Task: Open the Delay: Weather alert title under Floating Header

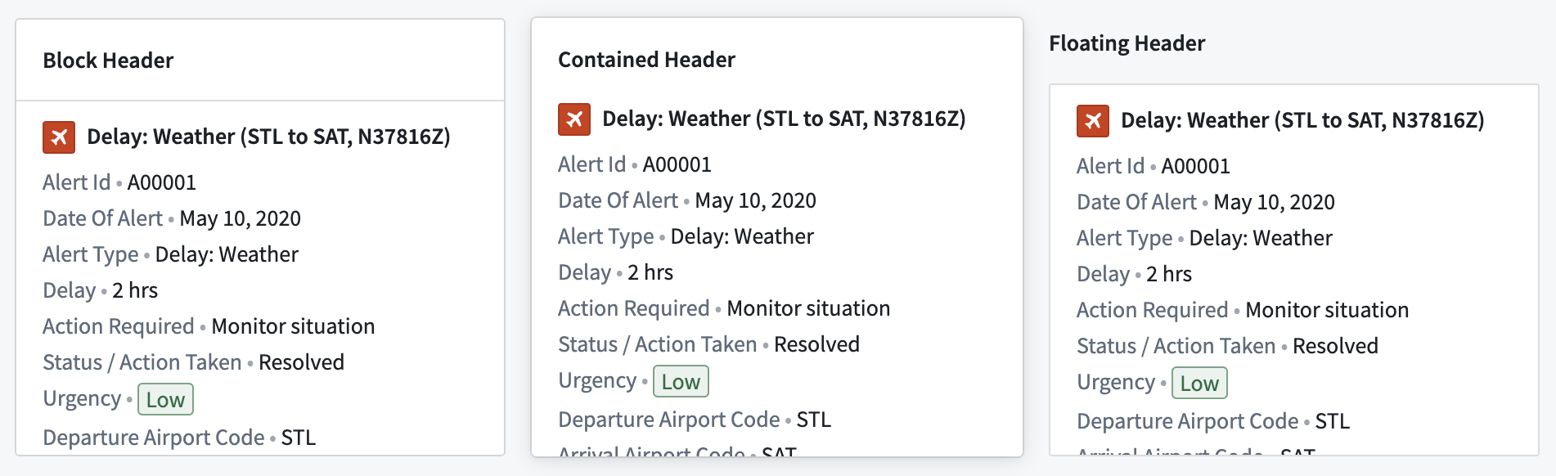Action: coord(1302,120)
